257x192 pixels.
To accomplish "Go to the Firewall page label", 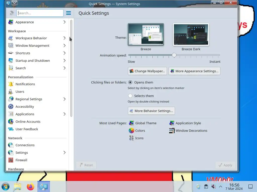I will (21, 160).
